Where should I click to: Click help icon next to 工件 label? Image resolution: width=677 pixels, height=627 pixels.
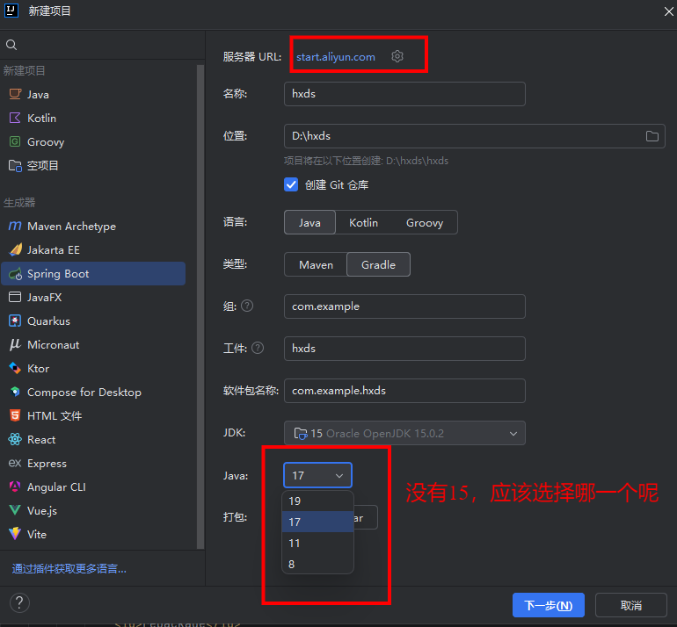tap(258, 348)
